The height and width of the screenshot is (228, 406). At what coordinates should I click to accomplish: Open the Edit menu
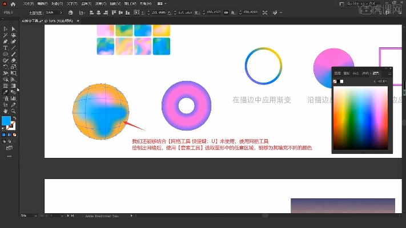42,3
